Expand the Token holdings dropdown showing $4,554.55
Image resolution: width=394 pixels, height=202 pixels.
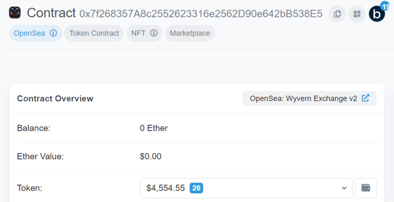[246, 188]
